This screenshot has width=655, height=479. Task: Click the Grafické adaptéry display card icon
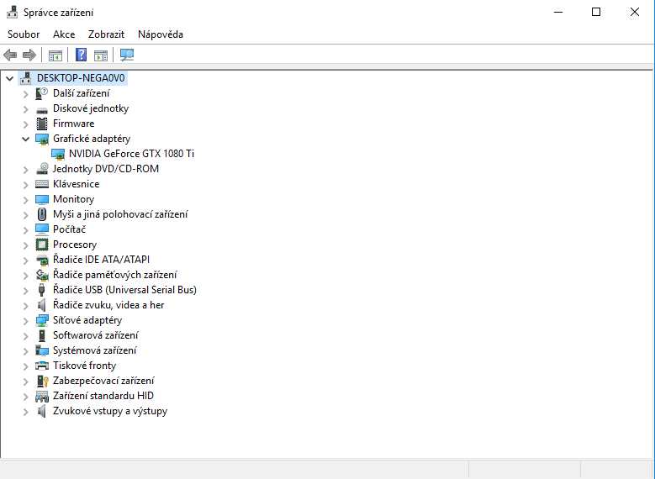42,139
